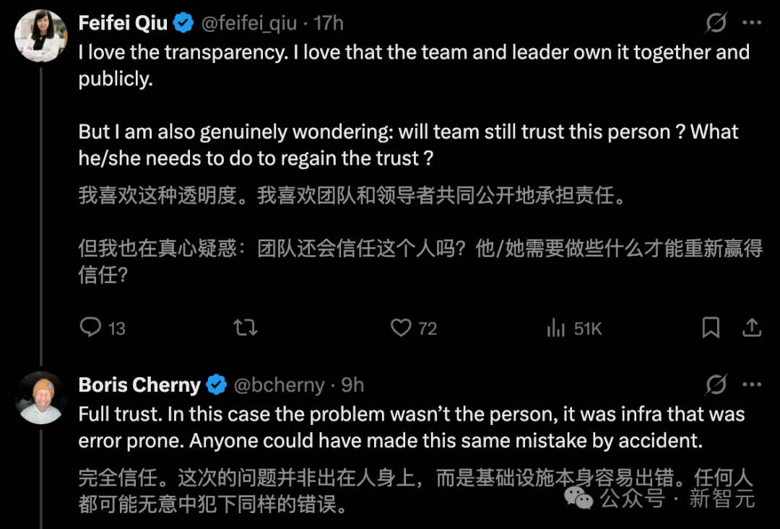780x529 pixels.
Task: Open Boris Cherny's avatar
Action: (40, 397)
